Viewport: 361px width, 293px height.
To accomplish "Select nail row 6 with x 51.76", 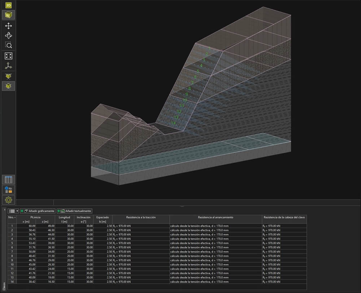I will pos(157,248).
